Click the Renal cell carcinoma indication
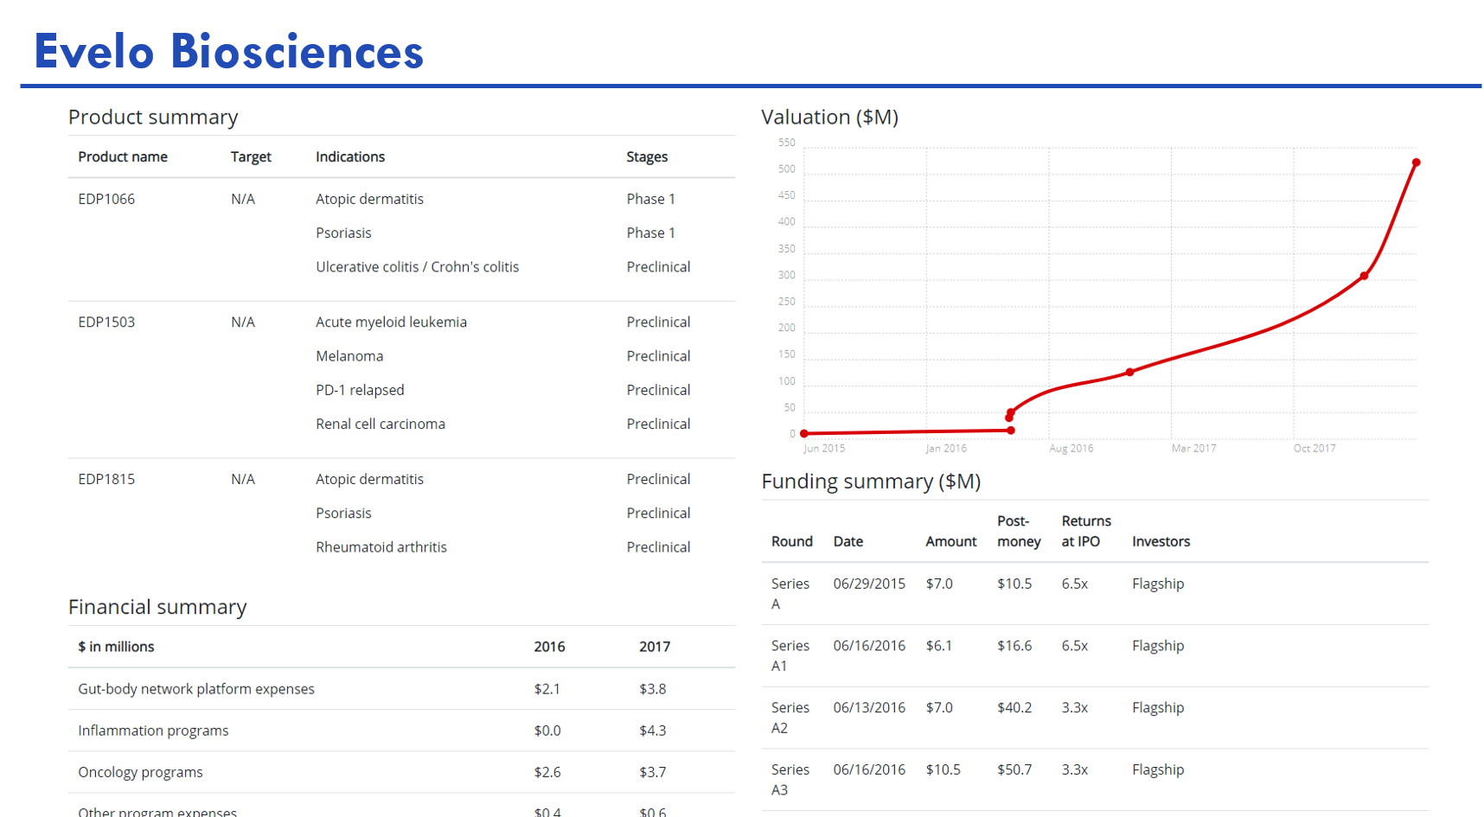Image resolution: width=1484 pixels, height=817 pixels. pyautogui.click(x=381, y=424)
